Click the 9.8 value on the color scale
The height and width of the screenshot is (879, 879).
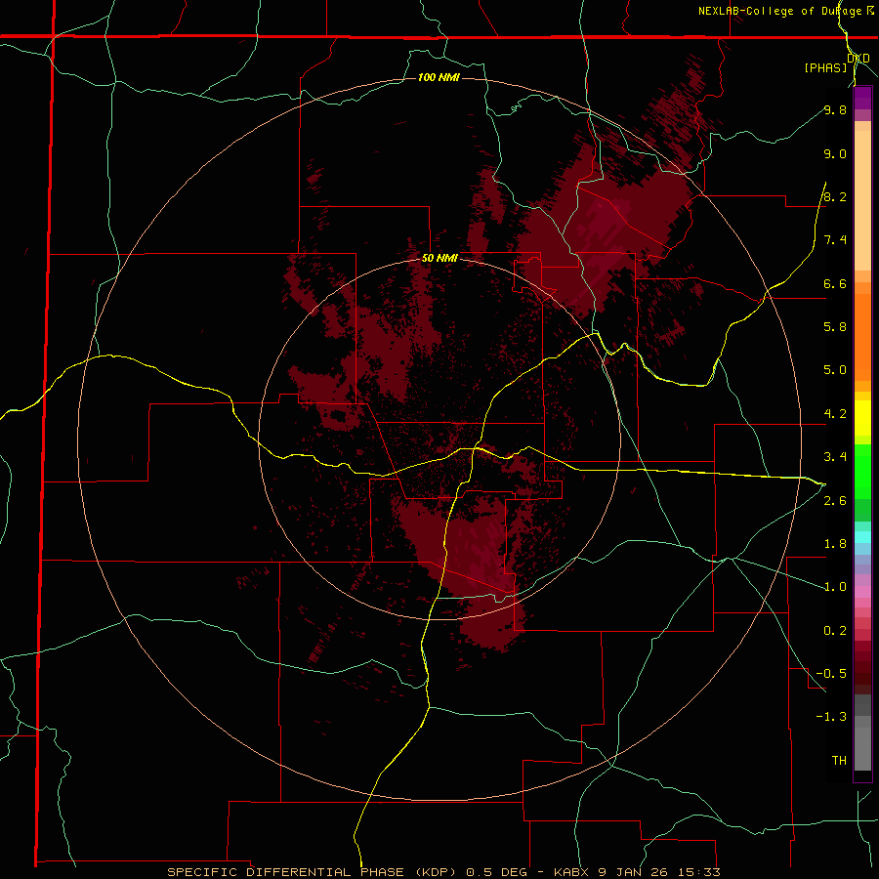[x=835, y=109]
